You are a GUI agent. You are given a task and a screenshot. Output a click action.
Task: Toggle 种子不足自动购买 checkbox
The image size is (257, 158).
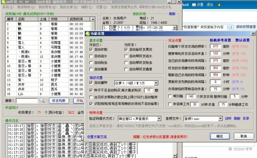click(91, 90)
